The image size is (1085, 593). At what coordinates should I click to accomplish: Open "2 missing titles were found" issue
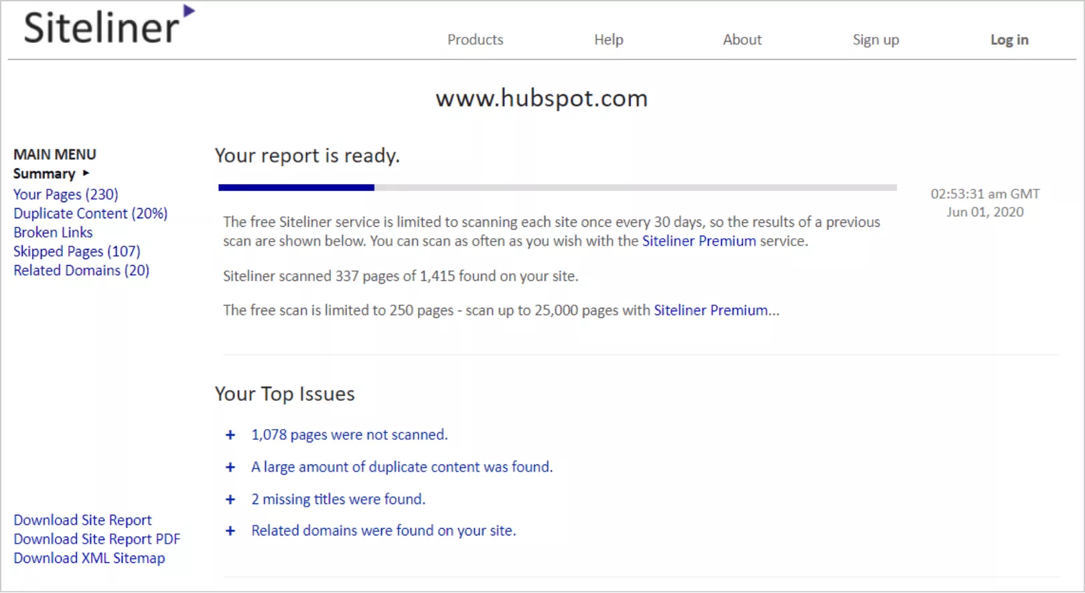[x=338, y=499]
